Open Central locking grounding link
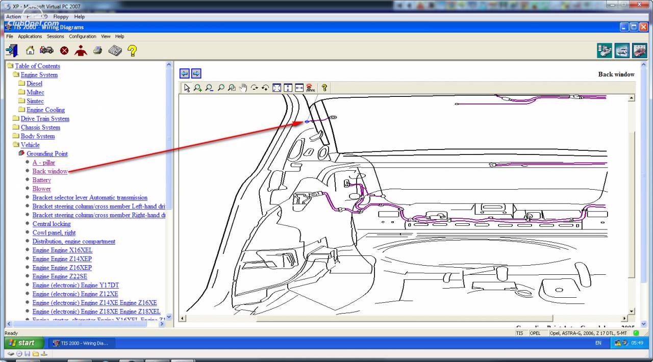 point(52,224)
